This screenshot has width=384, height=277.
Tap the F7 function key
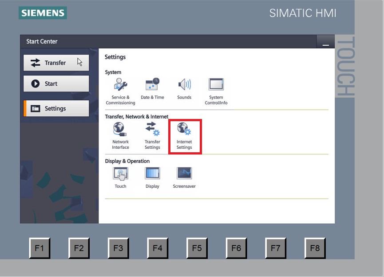[x=276, y=248]
